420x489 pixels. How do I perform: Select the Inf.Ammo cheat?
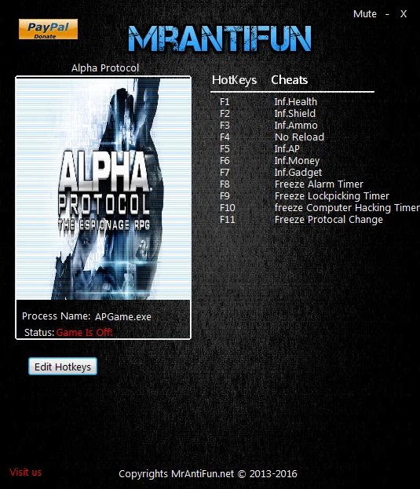pos(296,126)
